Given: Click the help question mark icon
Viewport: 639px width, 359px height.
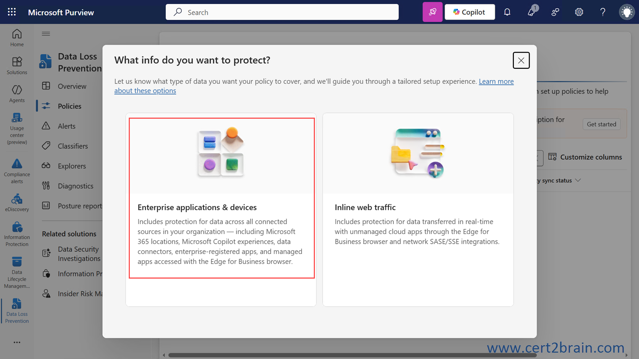Looking at the screenshot, I should pos(602,12).
